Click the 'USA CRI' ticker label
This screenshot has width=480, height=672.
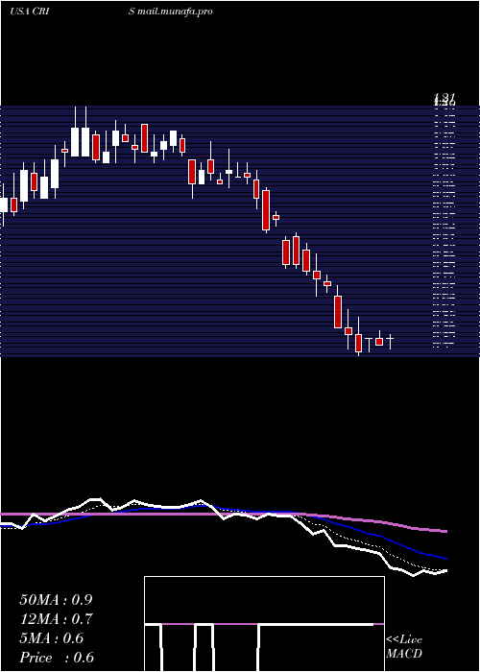[29, 12]
